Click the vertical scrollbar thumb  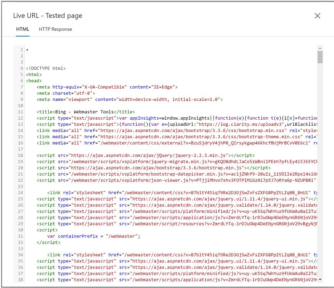[x=320, y=57]
